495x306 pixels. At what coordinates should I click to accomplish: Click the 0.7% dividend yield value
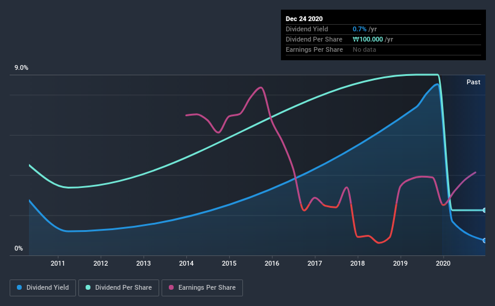click(359, 29)
